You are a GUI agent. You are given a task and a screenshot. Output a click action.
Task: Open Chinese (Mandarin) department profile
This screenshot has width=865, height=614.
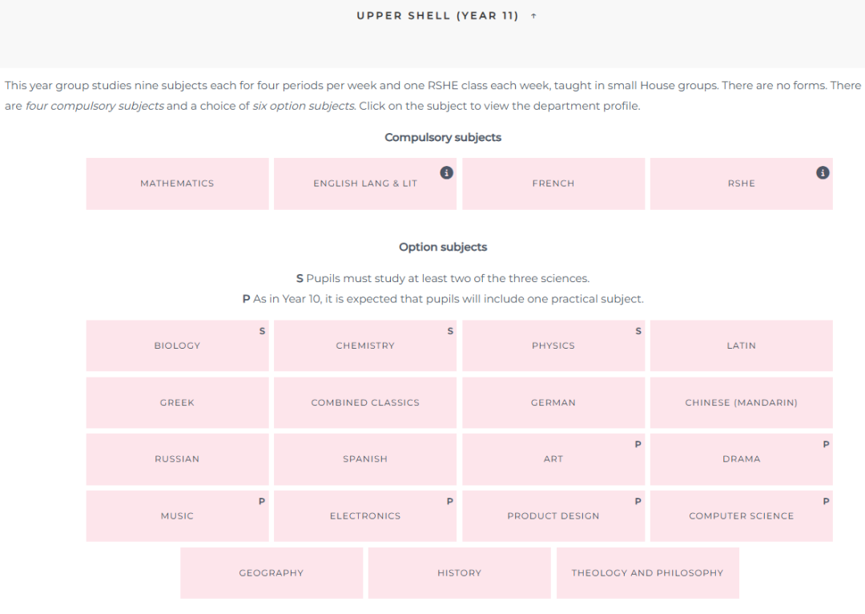[742, 402]
